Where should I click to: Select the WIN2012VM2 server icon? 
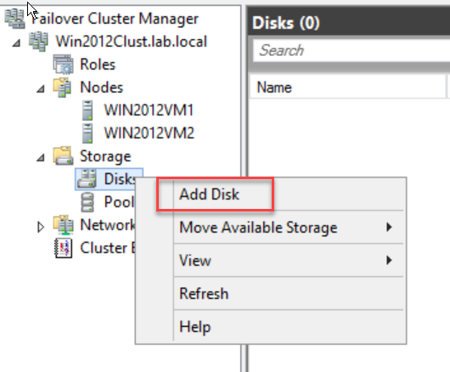click(x=87, y=133)
